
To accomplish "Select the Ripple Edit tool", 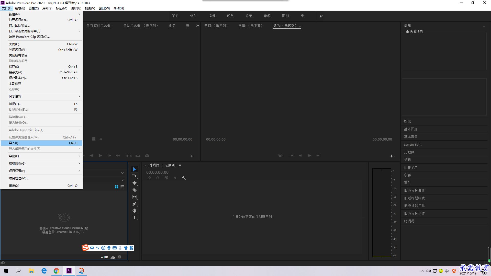I will (135, 183).
